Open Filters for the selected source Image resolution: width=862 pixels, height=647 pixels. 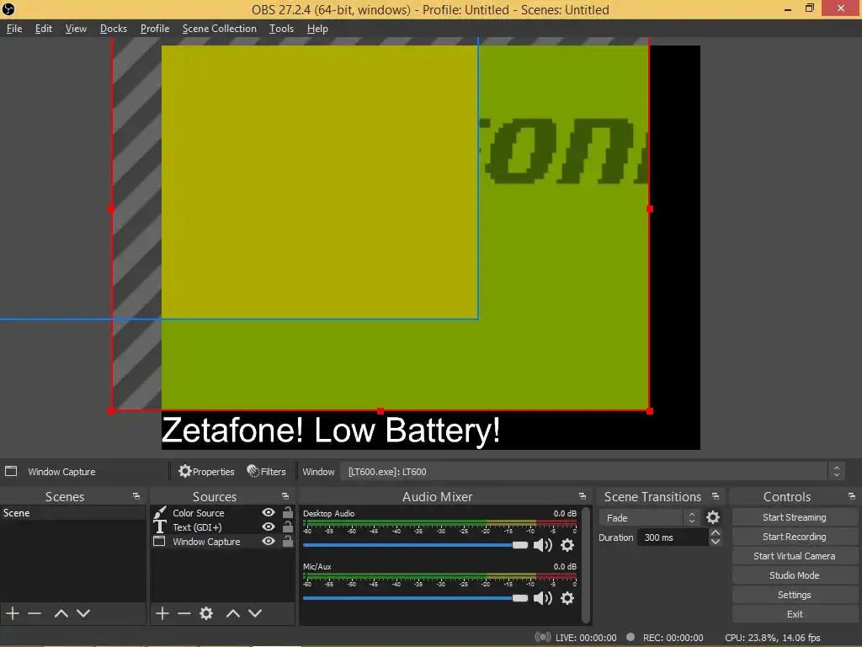267,472
